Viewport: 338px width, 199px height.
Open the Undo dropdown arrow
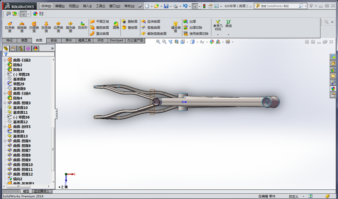[190, 6]
